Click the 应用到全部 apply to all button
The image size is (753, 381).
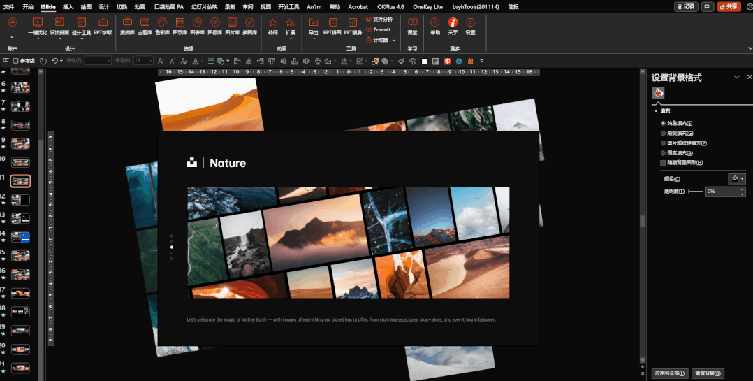(671, 373)
